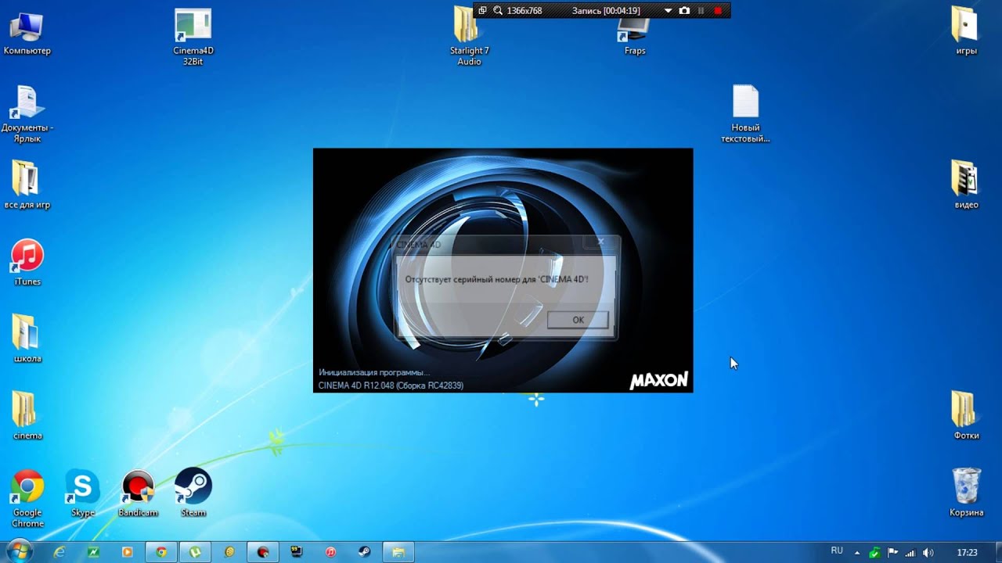The height and width of the screenshot is (563, 1002).
Task: Open the Fraps taskbar icon
Action: [297, 552]
